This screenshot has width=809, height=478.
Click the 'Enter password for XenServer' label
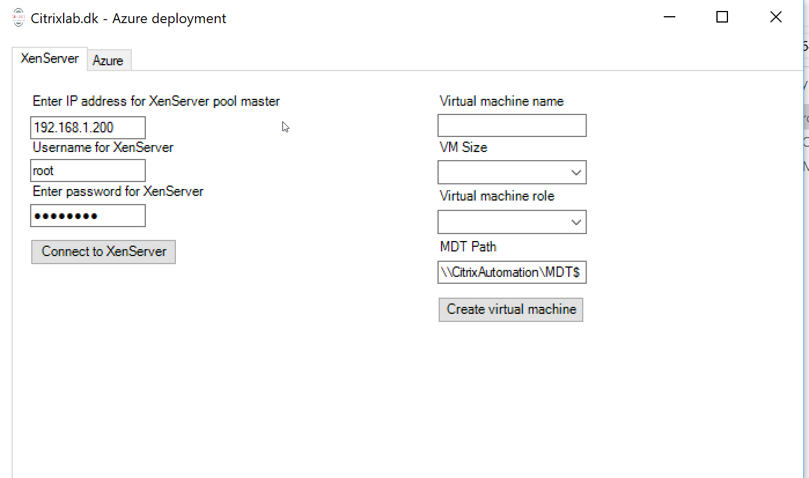(118, 191)
